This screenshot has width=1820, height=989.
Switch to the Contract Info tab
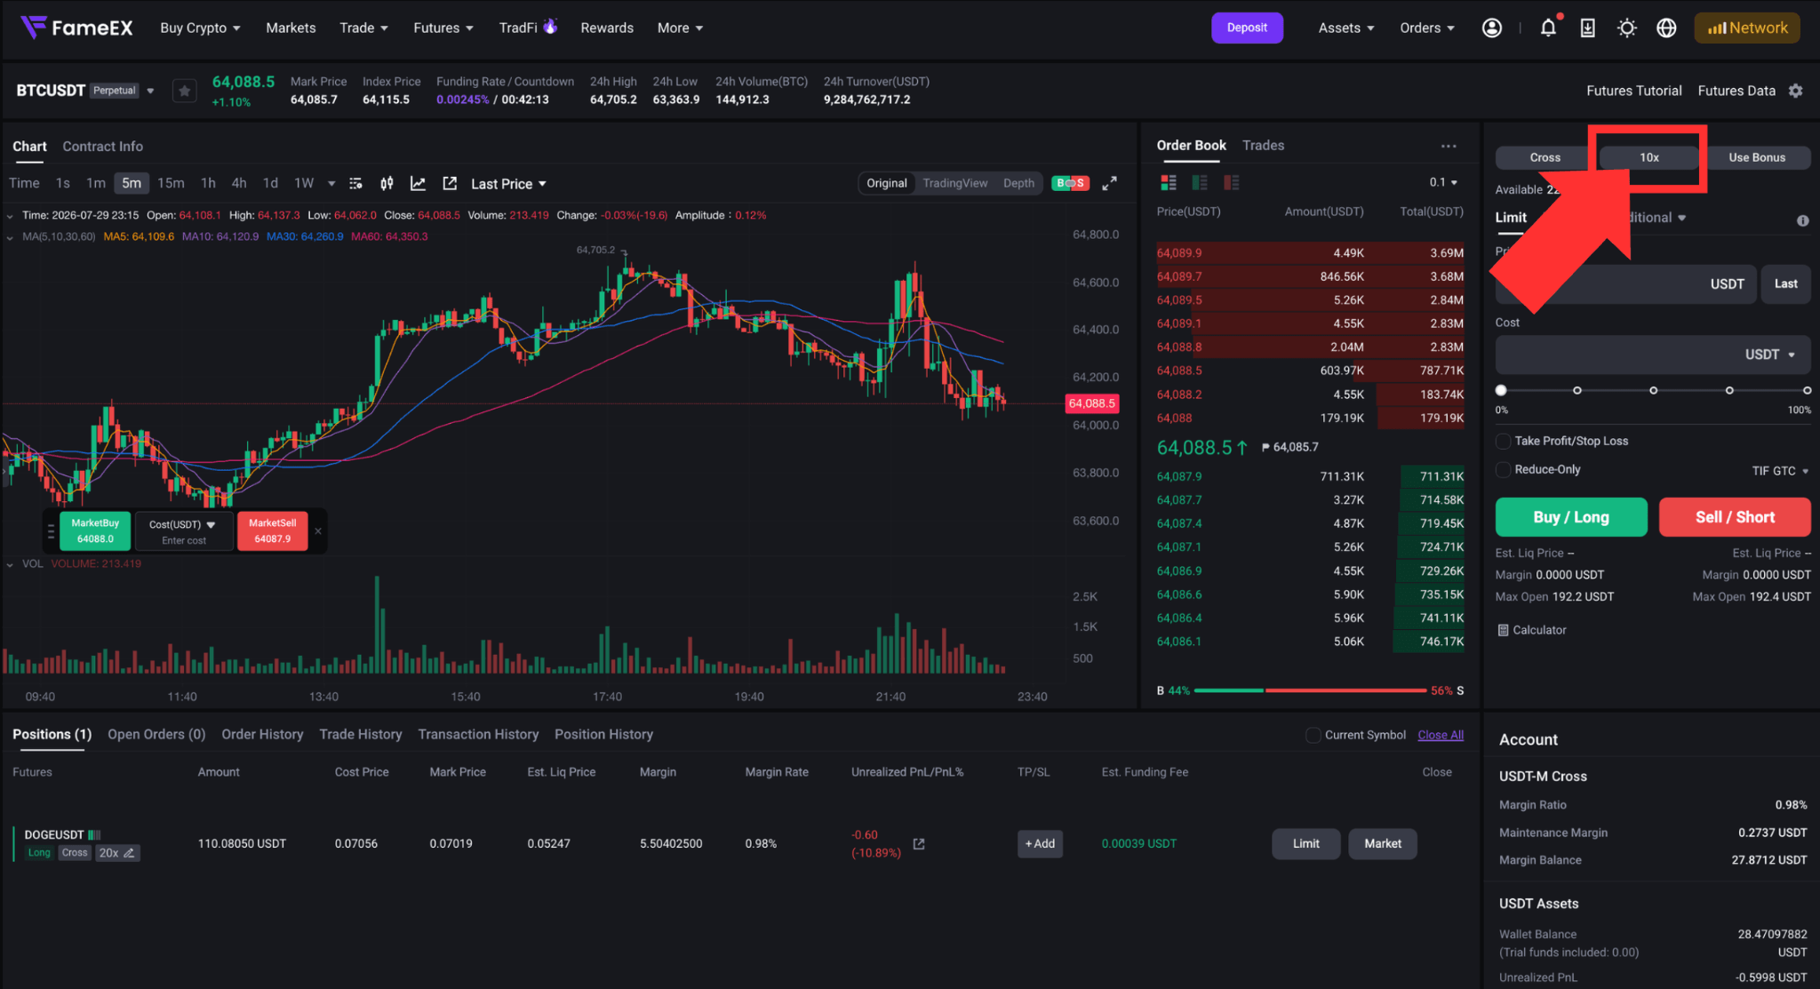point(102,147)
